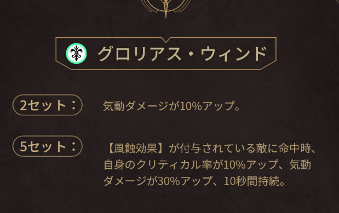
Task: Click the ウィンド word in the title
Action: click(x=234, y=54)
